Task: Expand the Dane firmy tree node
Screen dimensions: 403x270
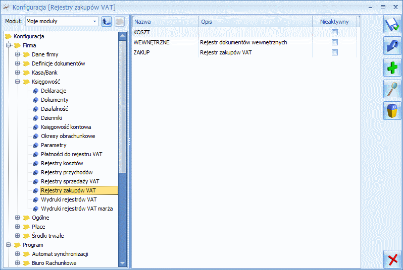Action: click(17, 54)
